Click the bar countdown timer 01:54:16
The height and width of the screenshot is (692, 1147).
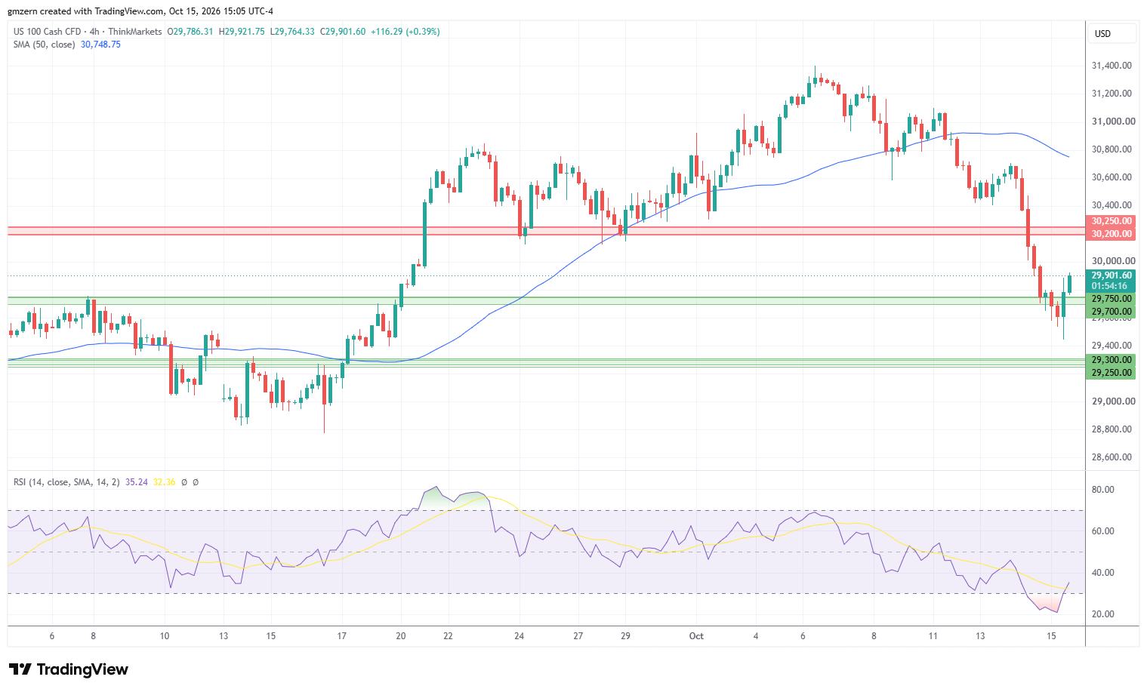pos(1109,286)
